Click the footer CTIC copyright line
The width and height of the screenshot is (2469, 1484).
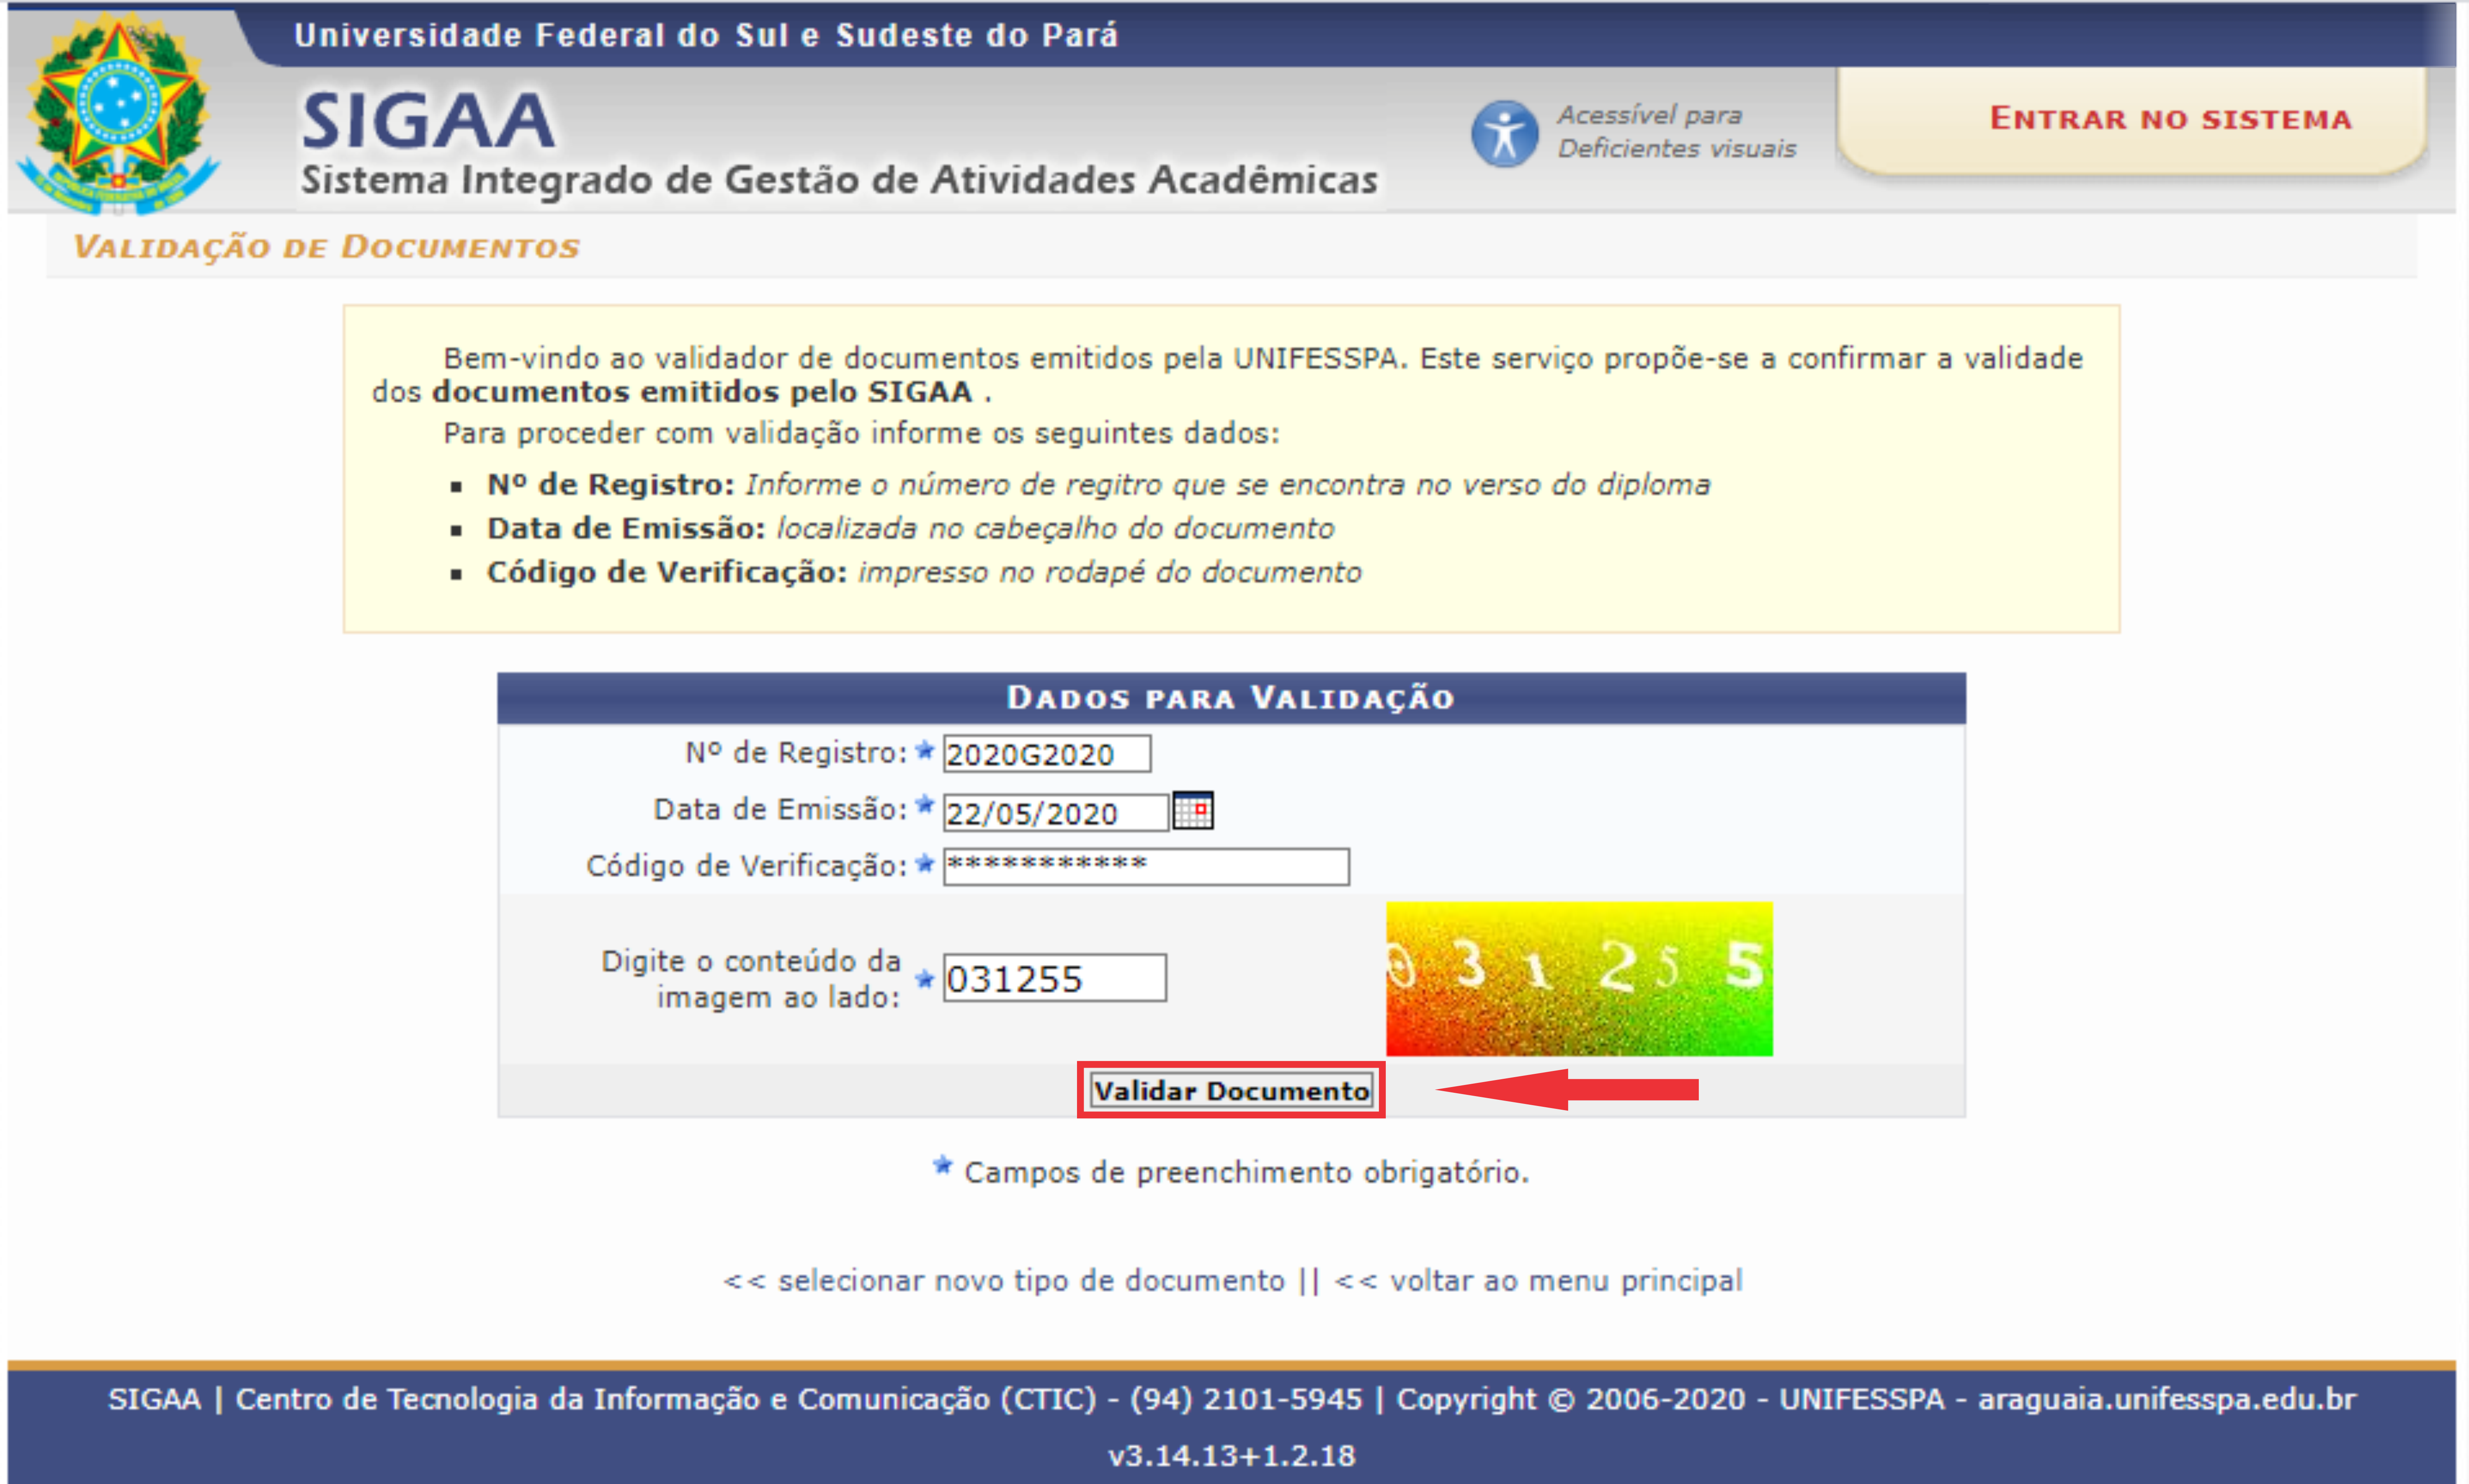tap(1231, 1399)
